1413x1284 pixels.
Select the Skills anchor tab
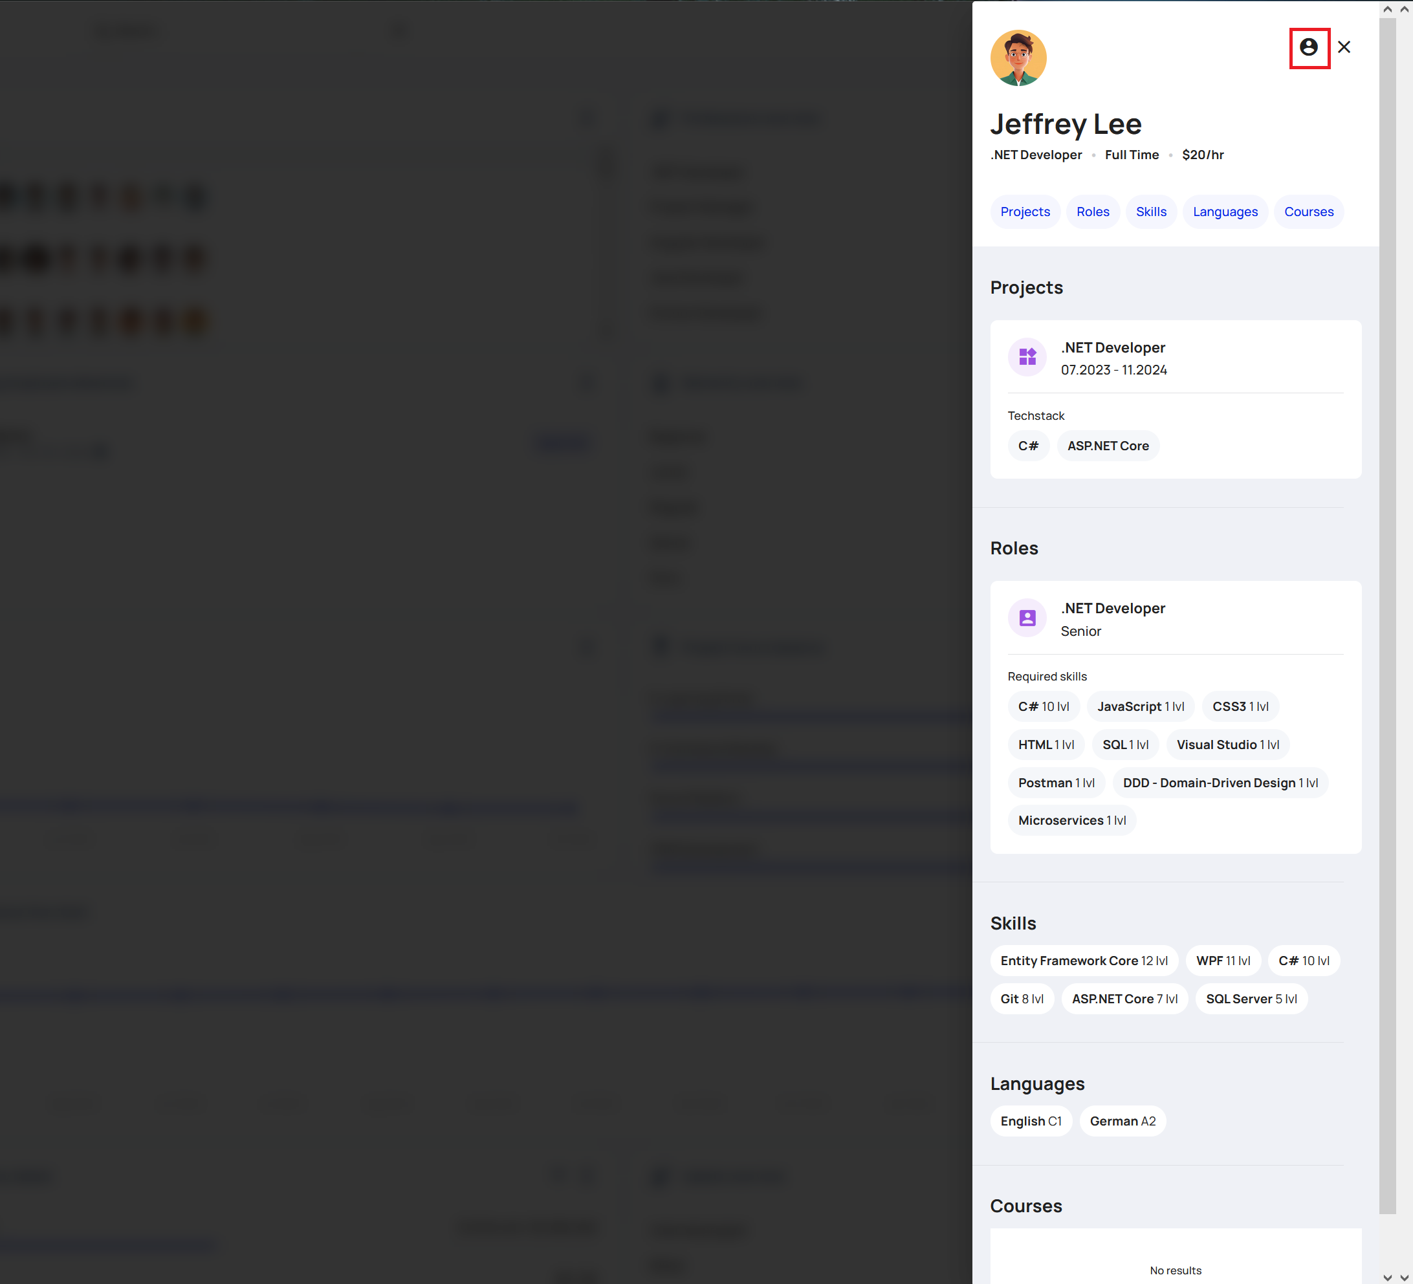coord(1151,212)
